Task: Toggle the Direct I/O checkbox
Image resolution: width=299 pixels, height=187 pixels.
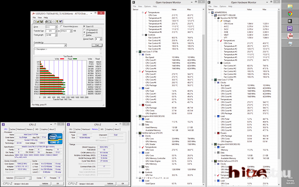Action: [84, 26]
